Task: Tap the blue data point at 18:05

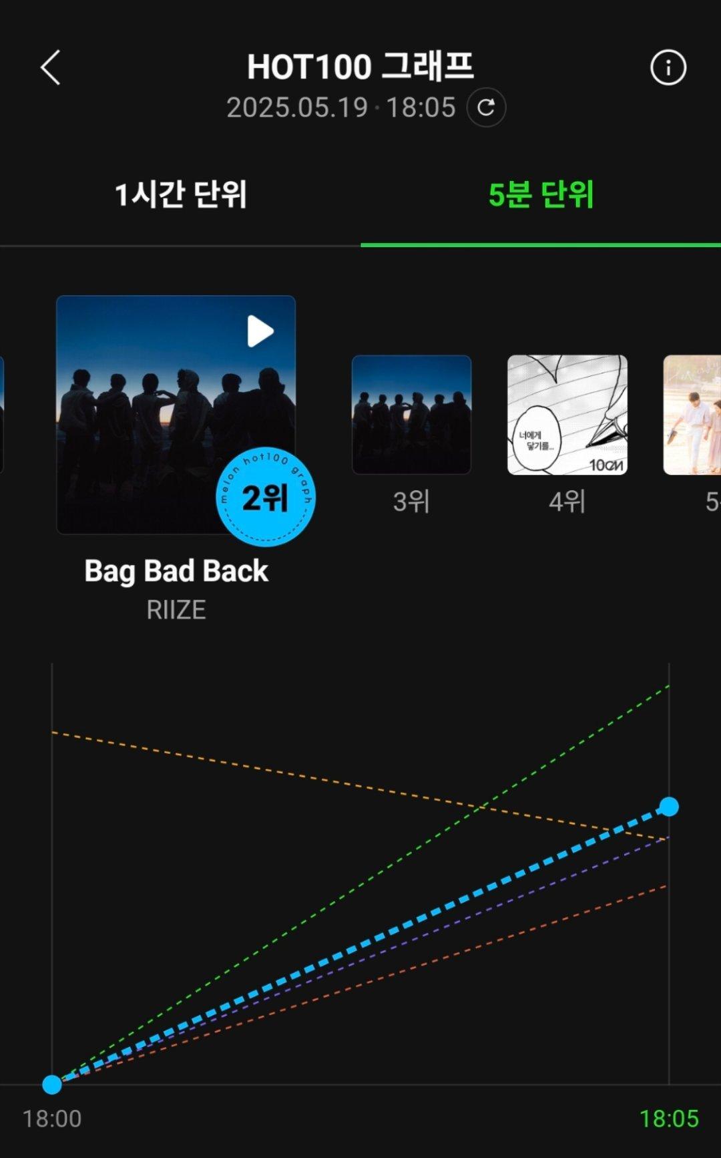Action: click(669, 807)
